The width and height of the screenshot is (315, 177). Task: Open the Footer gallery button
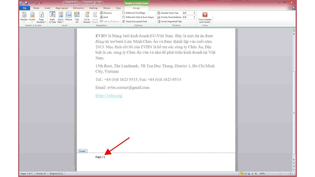[32, 17]
